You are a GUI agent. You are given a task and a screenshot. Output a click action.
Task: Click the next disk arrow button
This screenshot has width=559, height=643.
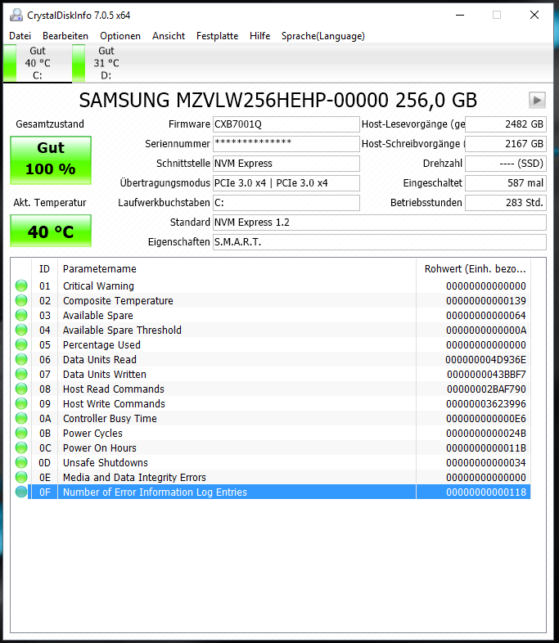point(537,100)
